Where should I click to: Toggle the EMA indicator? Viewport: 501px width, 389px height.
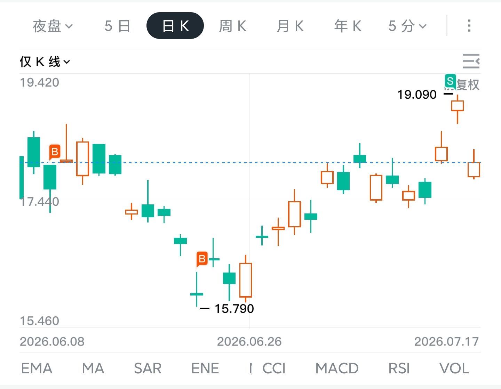37,368
